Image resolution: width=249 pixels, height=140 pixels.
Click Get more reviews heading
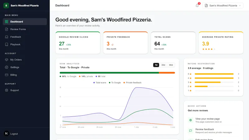click(198, 110)
